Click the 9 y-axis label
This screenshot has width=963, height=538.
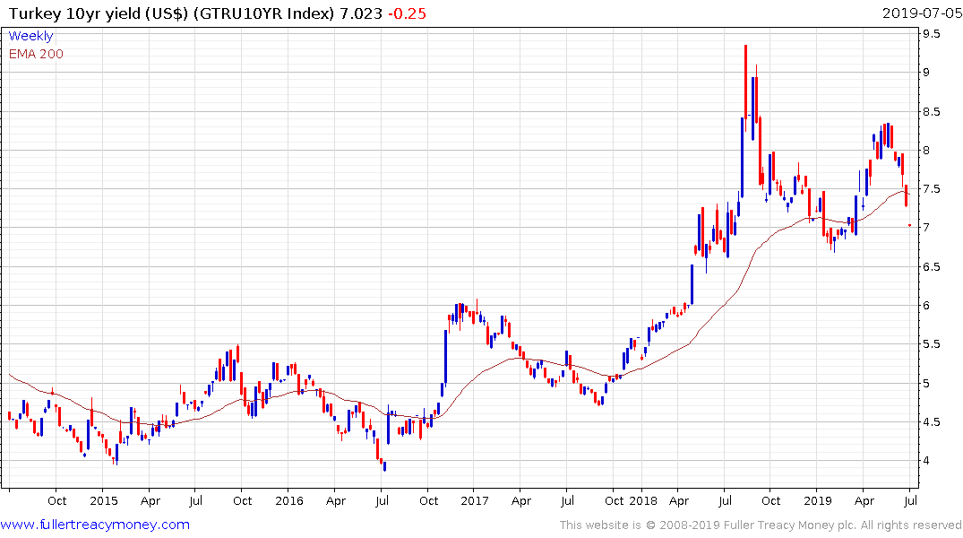click(926, 73)
